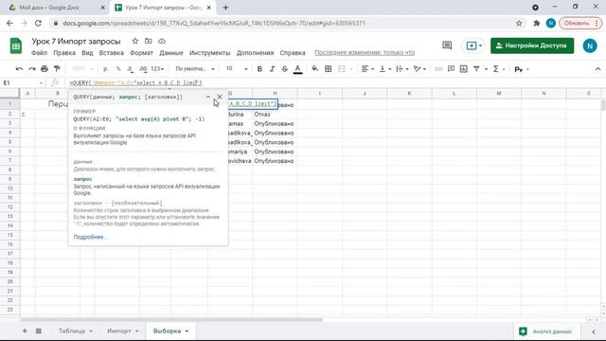Click the cloud save status icon
Image resolution: width=606 pixels, height=341 pixels.
(162, 41)
